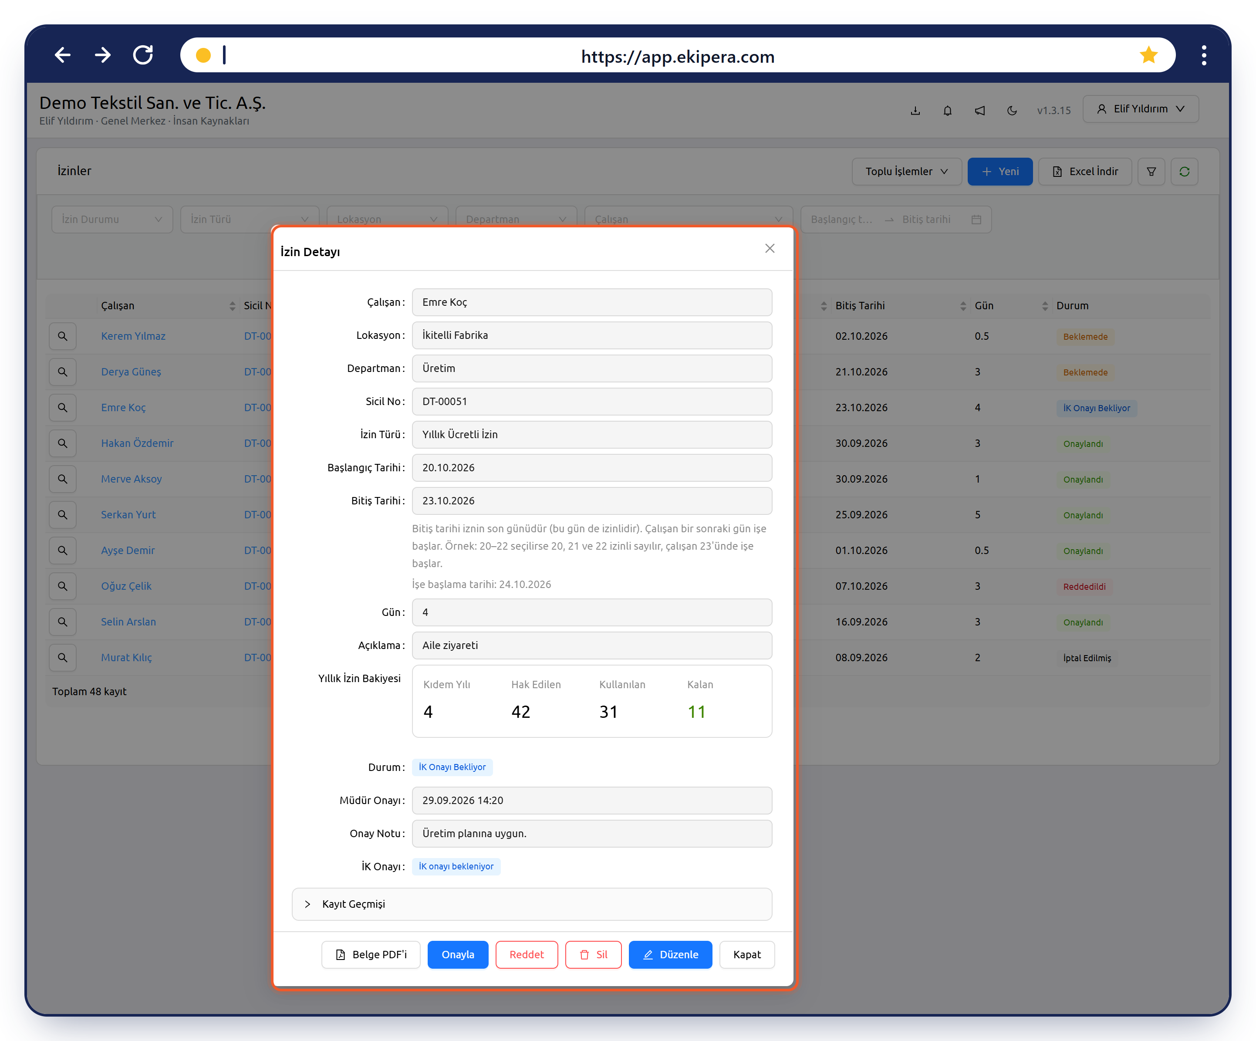Click the Reddet button
The width and height of the screenshot is (1256, 1041).
(527, 955)
